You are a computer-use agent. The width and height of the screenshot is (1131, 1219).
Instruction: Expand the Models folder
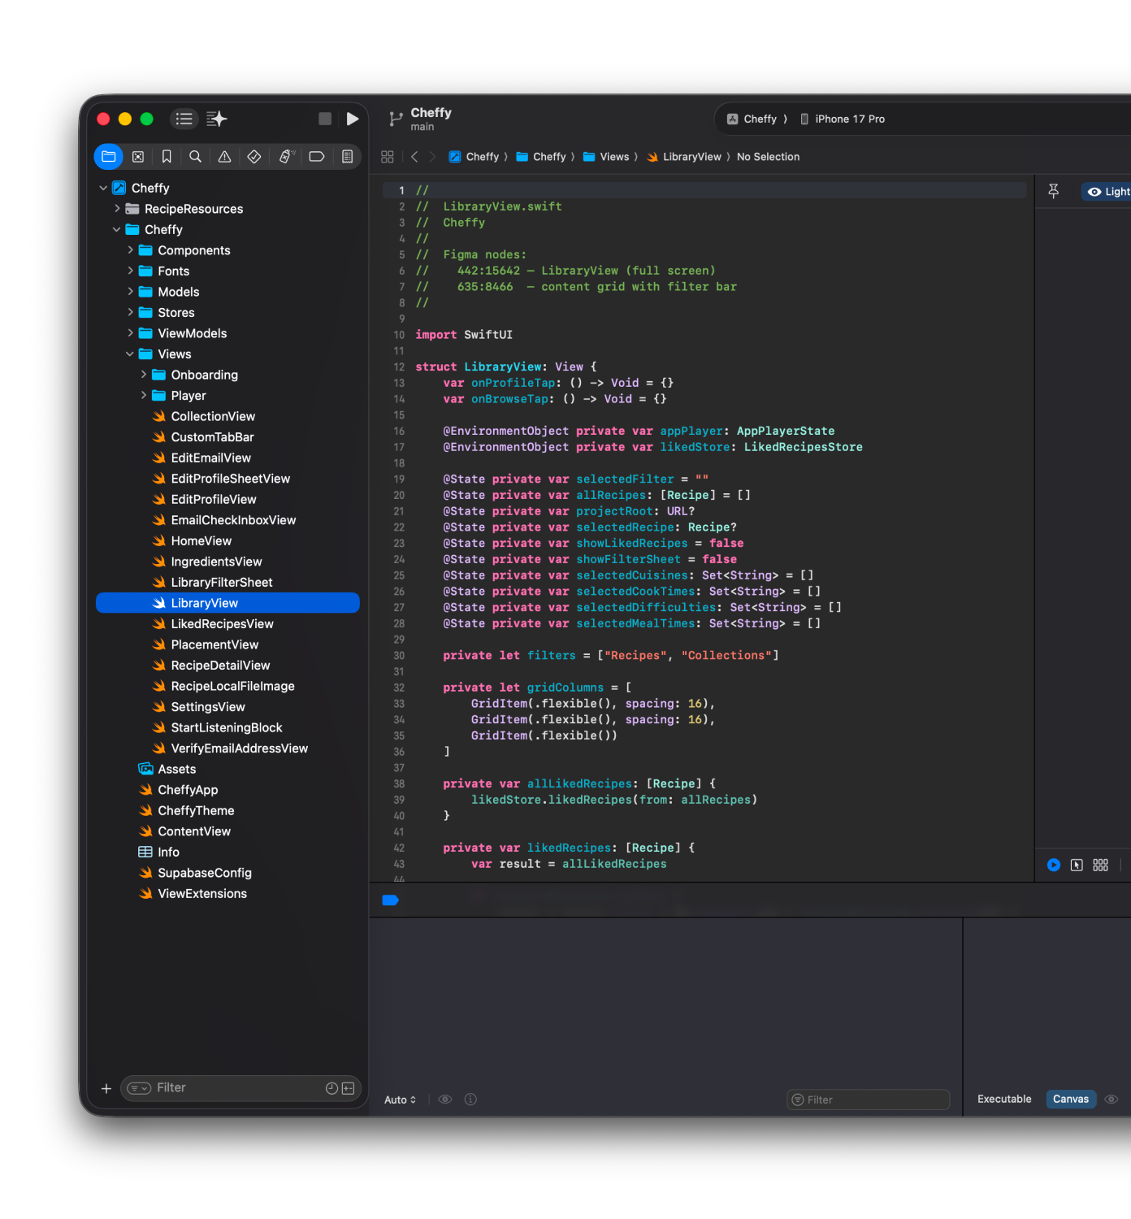(x=130, y=292)
